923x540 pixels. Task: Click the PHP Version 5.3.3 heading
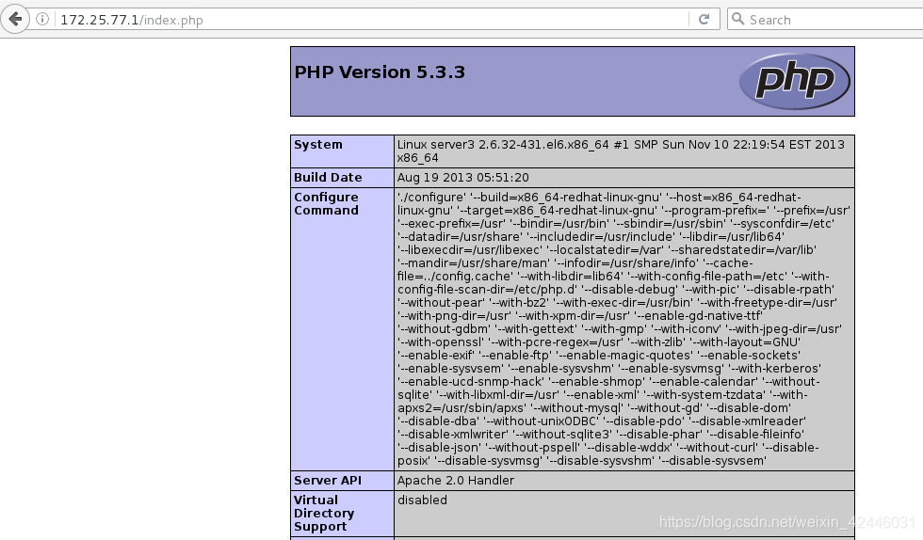point(380,71)
